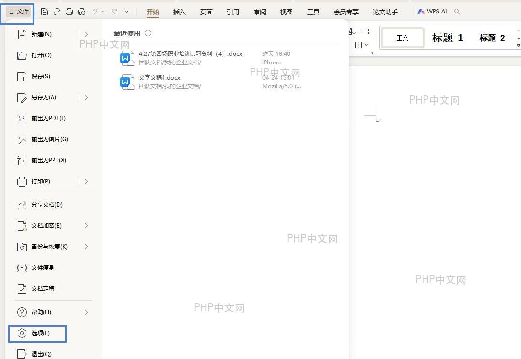Switch to the 会员专享 ribbon tab
Screen dimensions: 521x359
click(x=346, y=12)
